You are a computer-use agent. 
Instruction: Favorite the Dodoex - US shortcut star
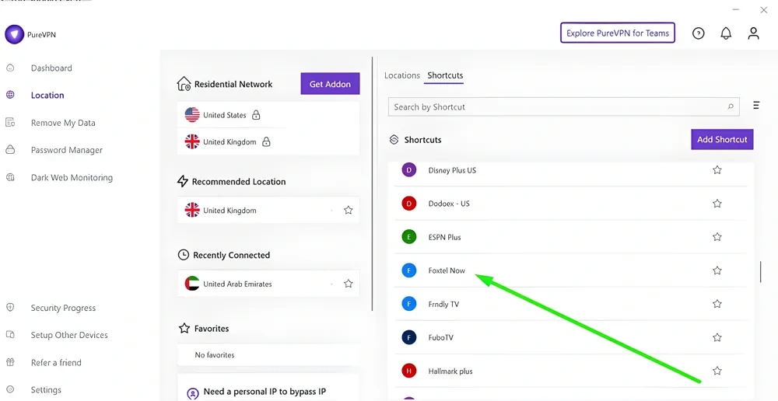(717, 204)
